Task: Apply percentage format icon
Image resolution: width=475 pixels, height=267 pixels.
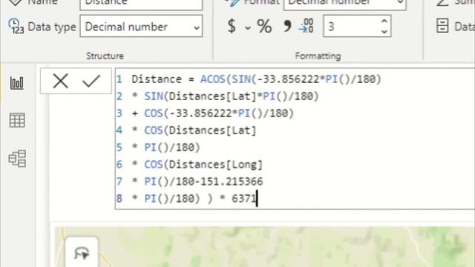Action: pyautogui.click(x=264, y=27)
